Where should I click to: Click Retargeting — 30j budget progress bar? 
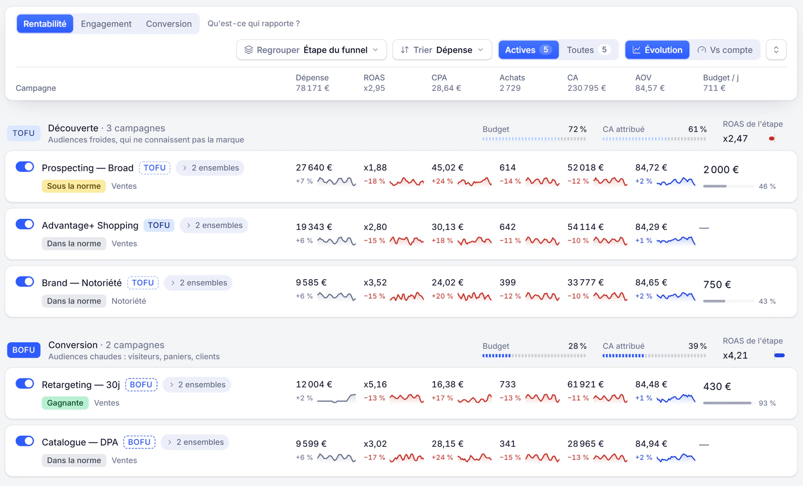click(x=729, y=403)
